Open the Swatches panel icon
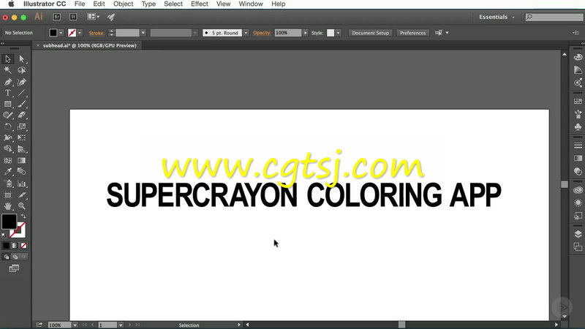 [x=578, y=102]
